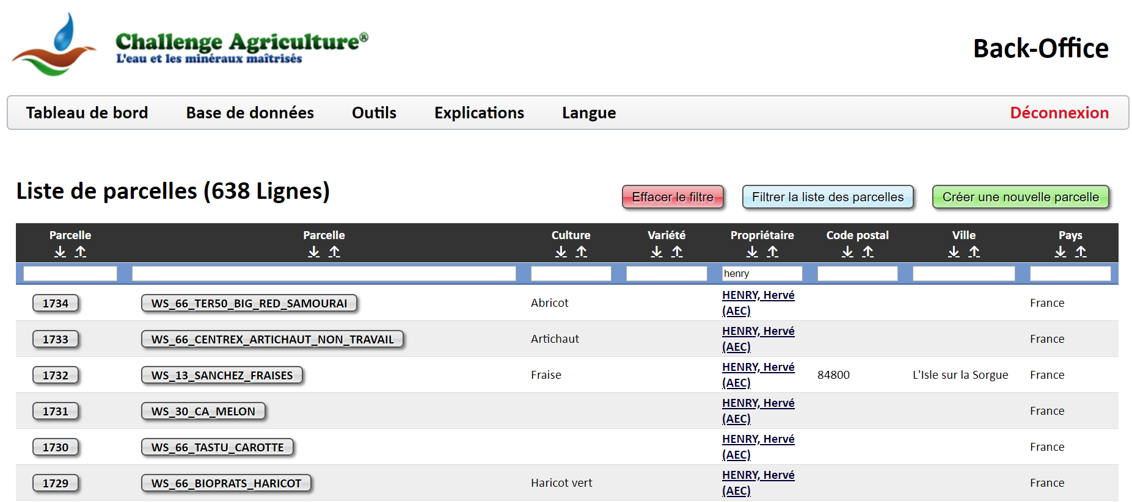Open WS_66_TASTU_CAROTTE parcel
1132x502 pixels.
217,447
